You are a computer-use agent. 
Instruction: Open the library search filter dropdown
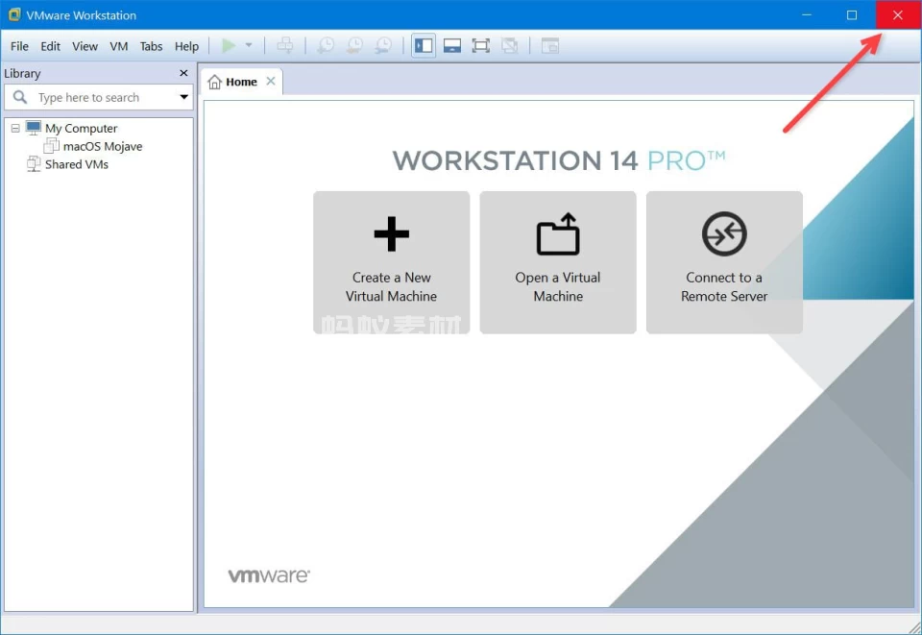coord(184,97)
